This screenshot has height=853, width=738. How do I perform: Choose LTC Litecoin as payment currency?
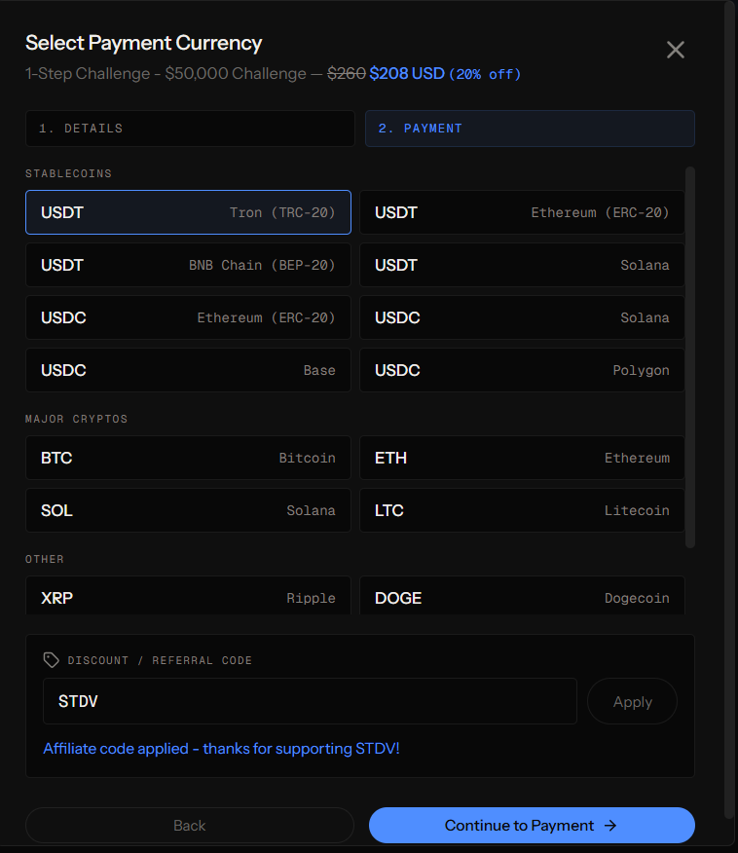click(x=522, y=510)
